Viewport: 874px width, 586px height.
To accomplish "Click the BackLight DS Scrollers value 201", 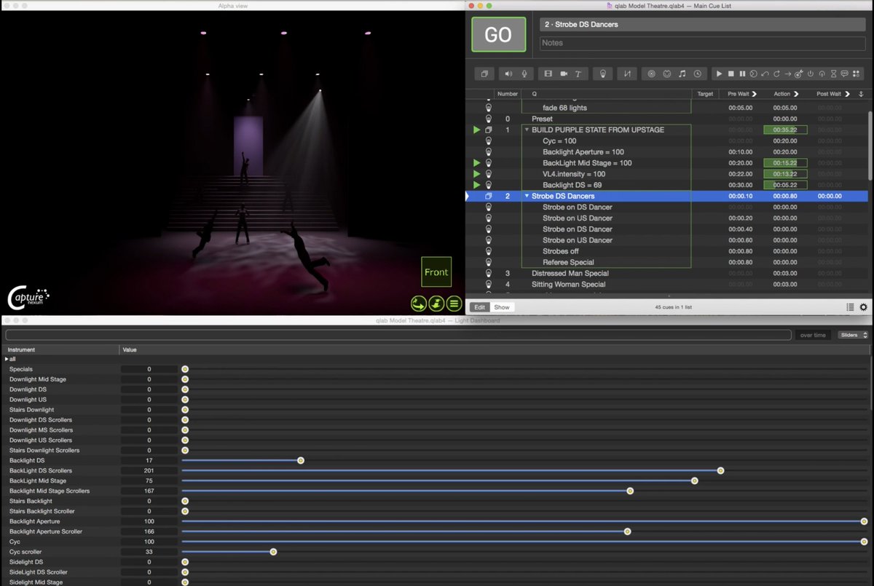I will tap(149, 470).
